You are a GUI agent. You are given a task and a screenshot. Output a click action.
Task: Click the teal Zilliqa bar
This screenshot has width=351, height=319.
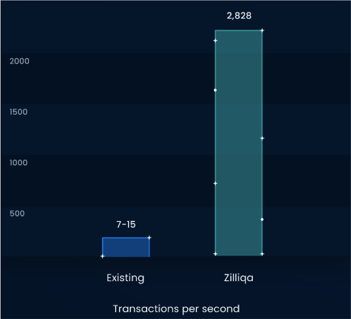pos(238,143)
